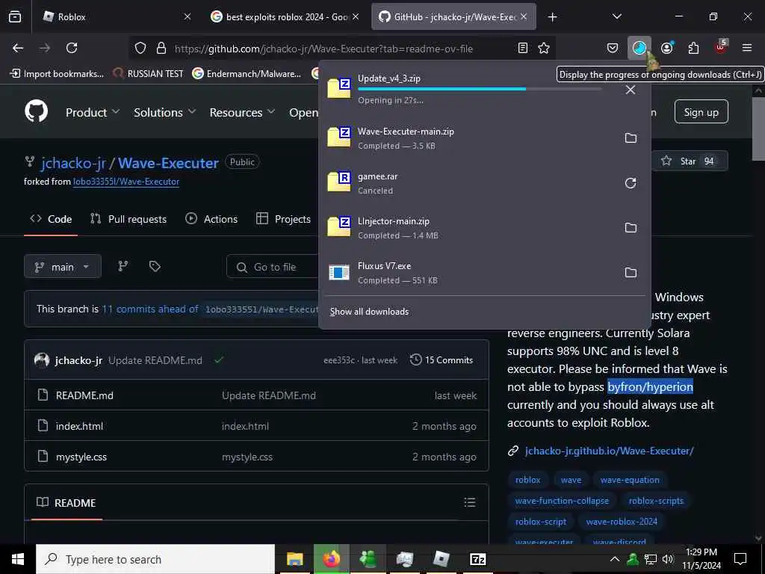View tags icon in repository toolbar
This screenshot has height=574, width=765.
click(x=155, y=266)
